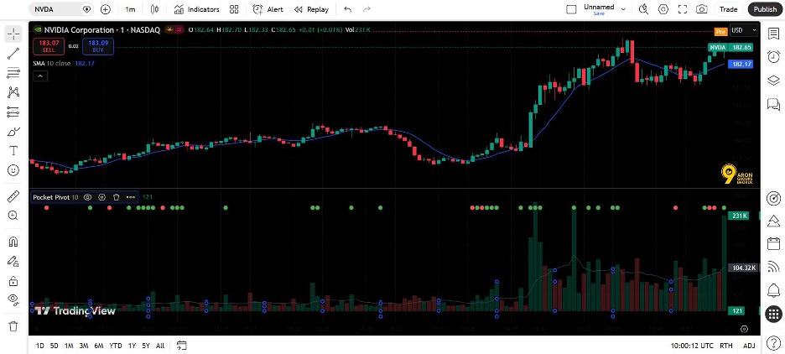The width and height of the screenshot is (785, 354).
Task: Open the 10:00:12 UTC timezone menu
Action: tap(693, 346)
